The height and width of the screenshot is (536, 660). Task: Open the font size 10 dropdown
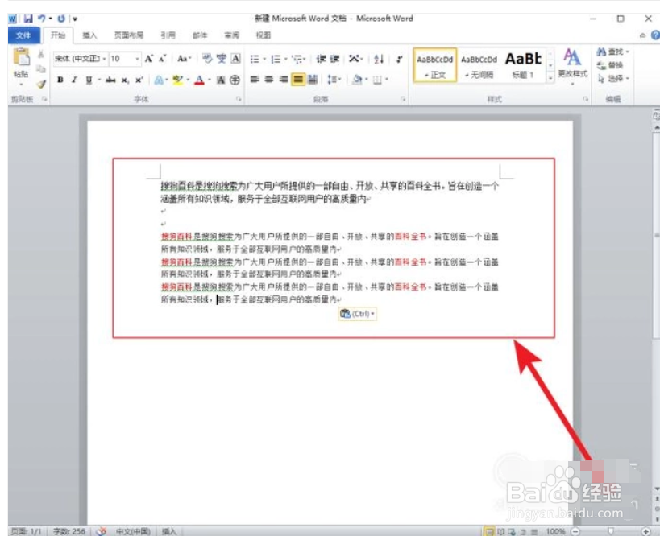pyautogui.click(x=137, y=59)
